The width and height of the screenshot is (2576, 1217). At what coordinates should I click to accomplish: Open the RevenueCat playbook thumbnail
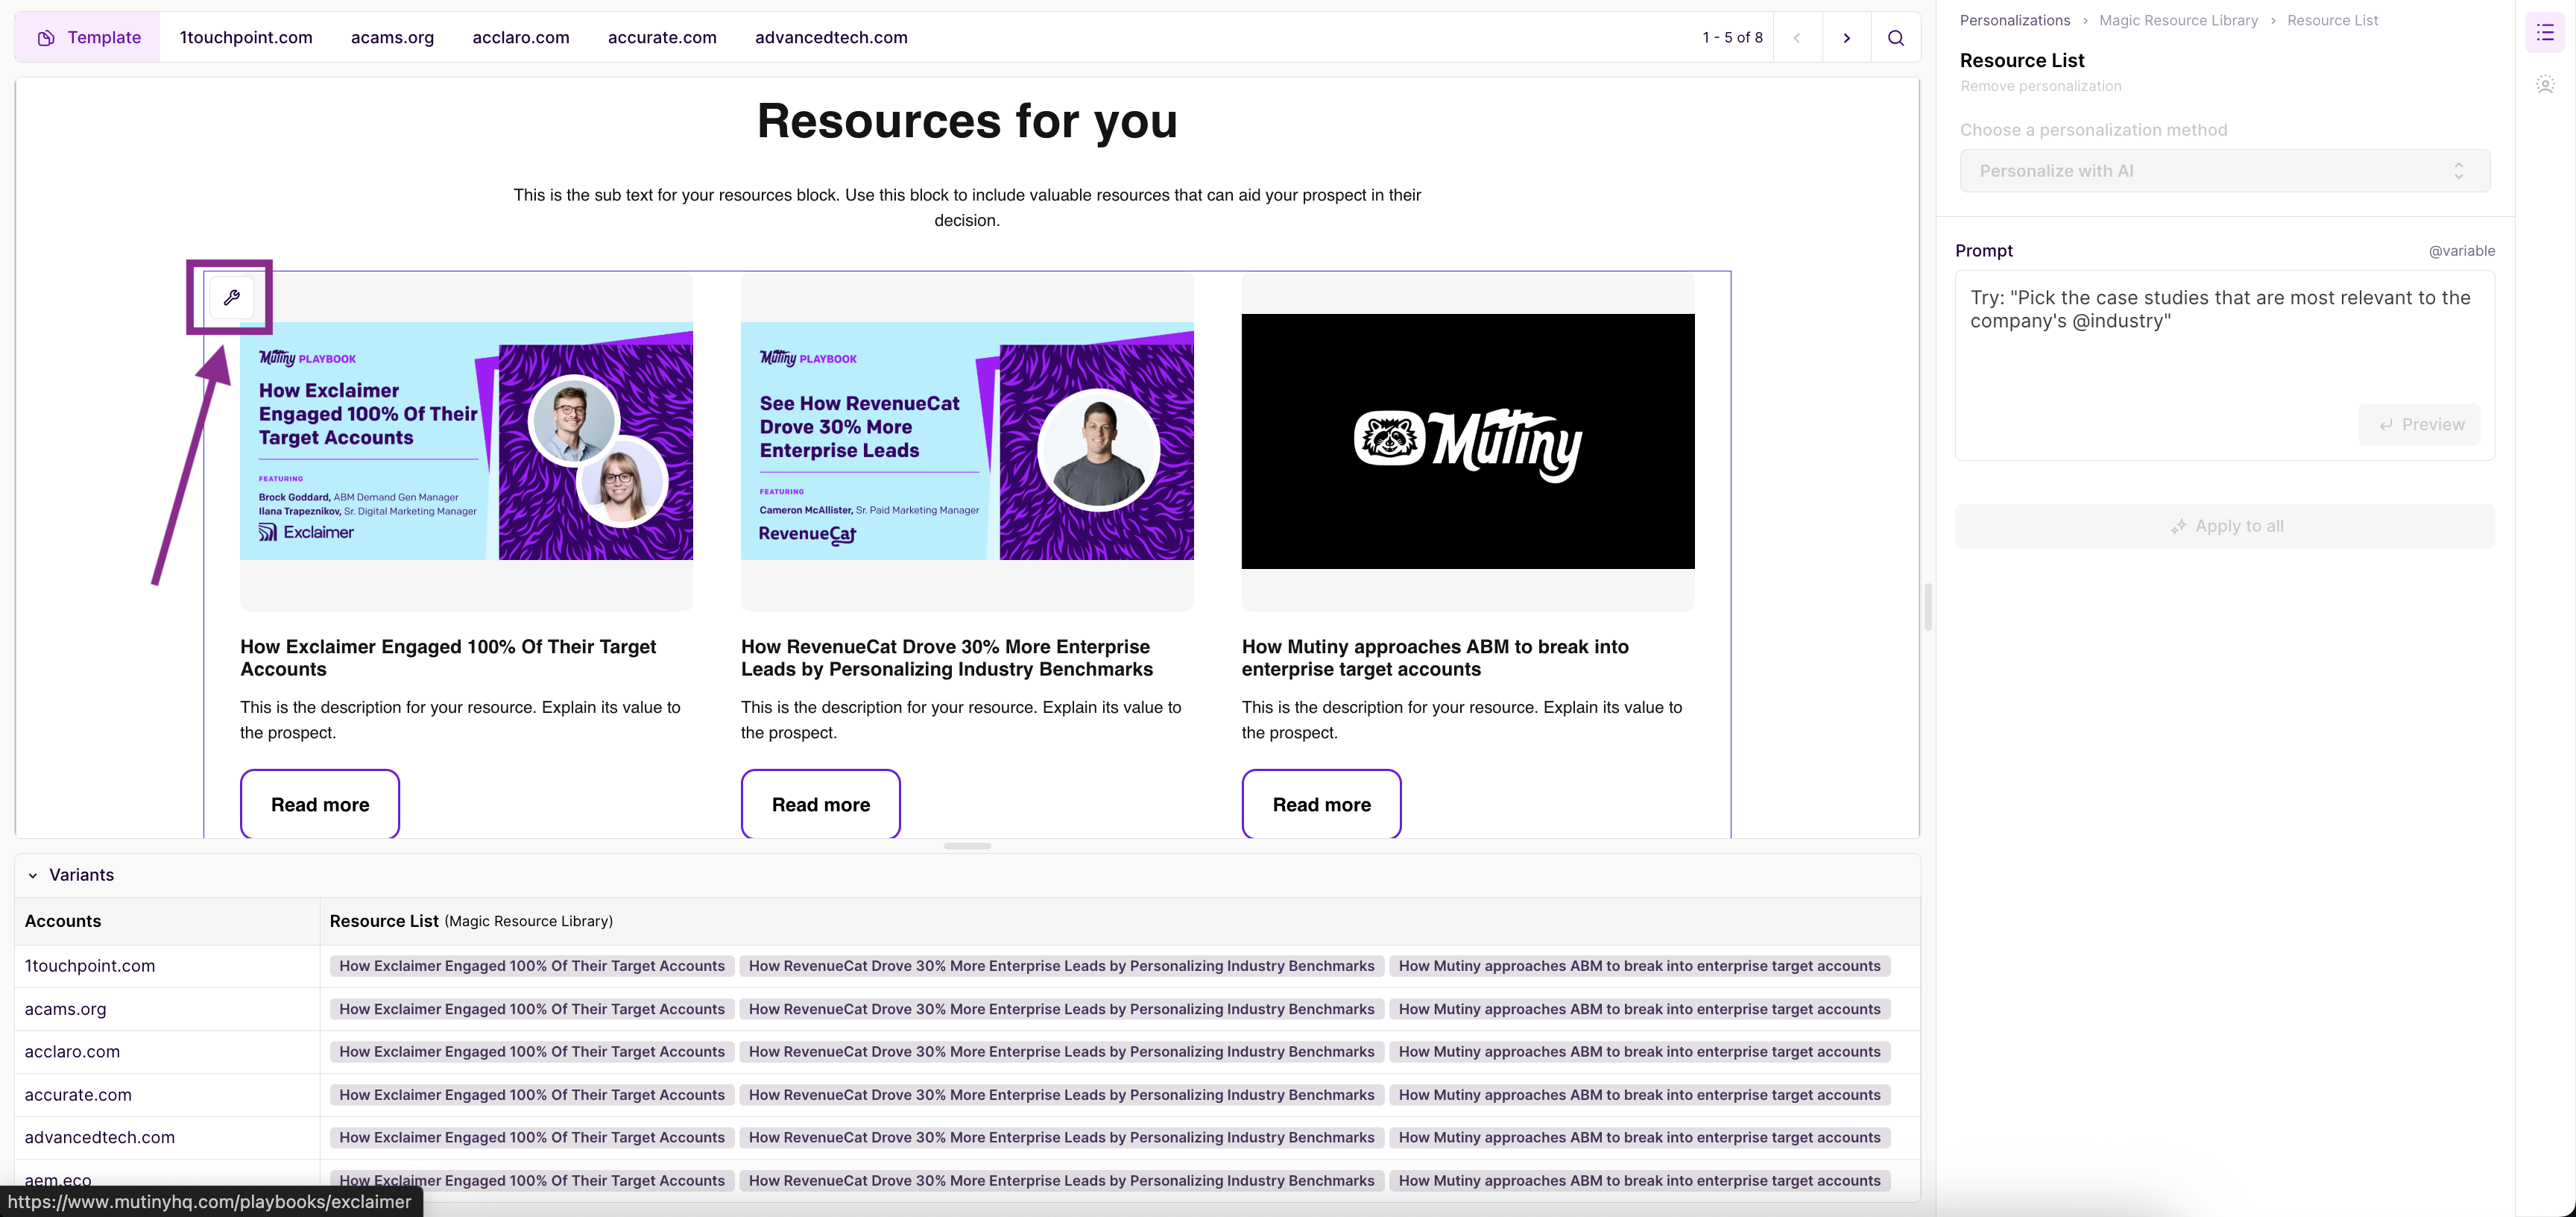[967, 441]
